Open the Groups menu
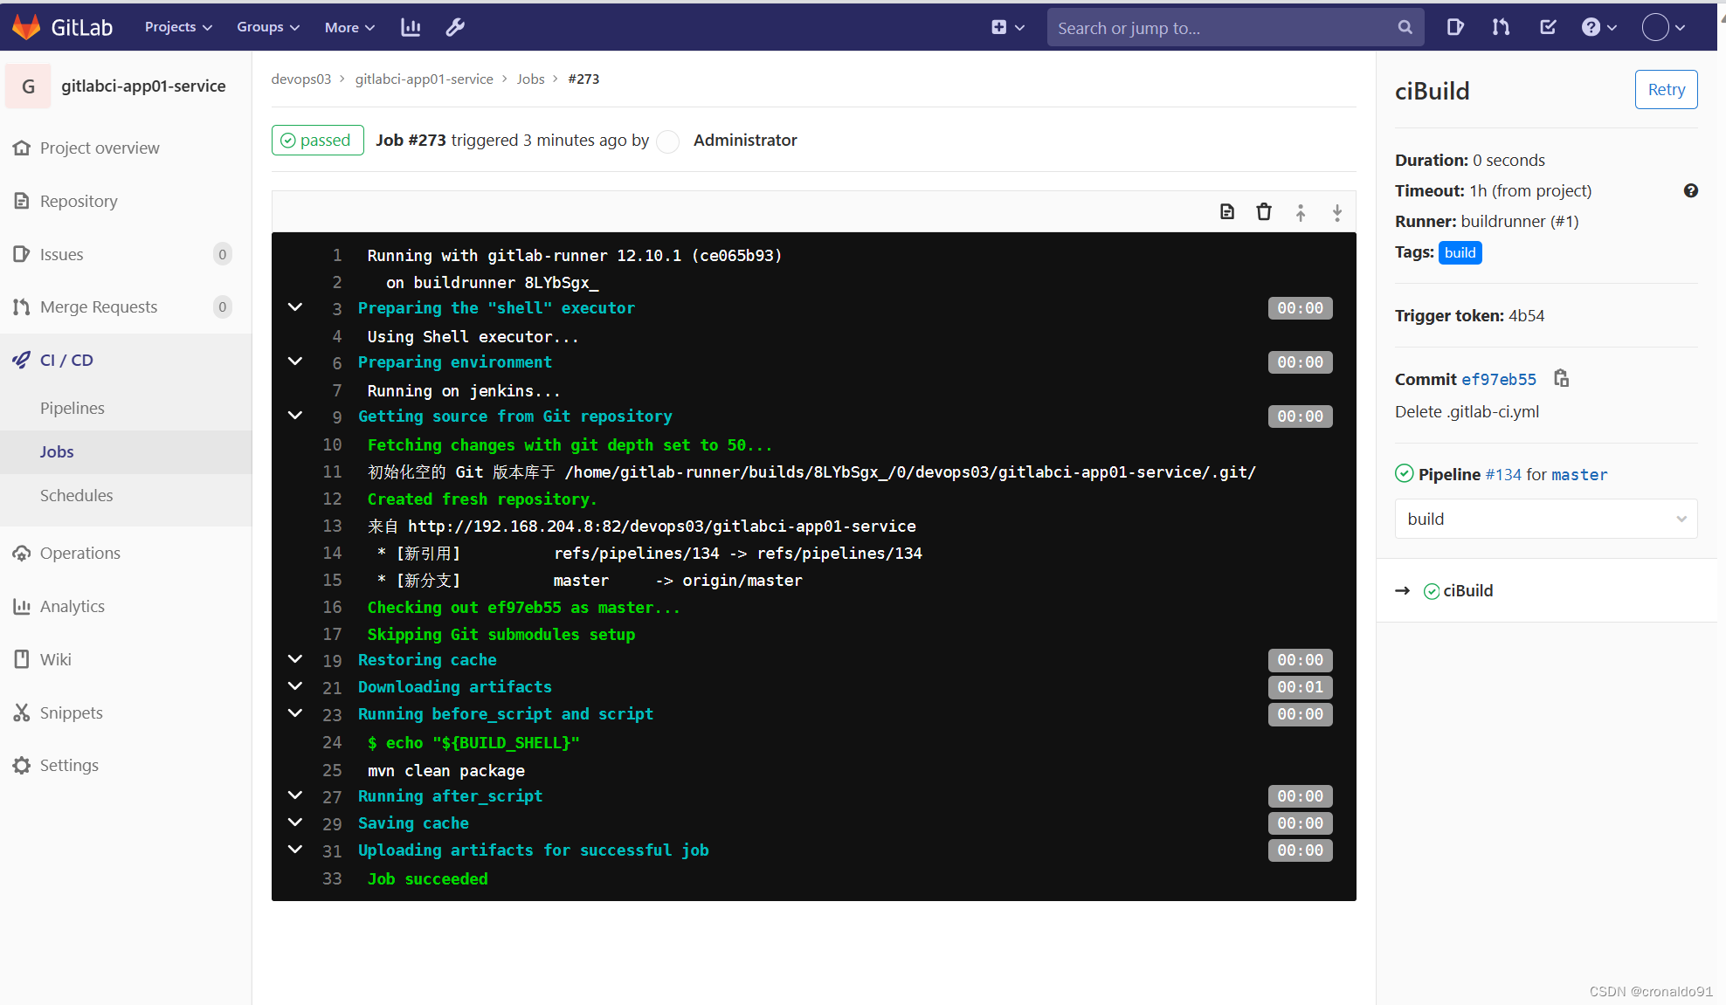This screenshot has height=1005, width=1726. pos(267,27)
